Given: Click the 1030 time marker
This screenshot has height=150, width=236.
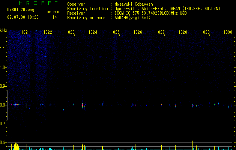Looking at the screenshot, I should point(228,32).
